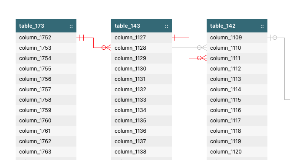Click the double-bar relation marker at column_1752
Viewport: 290px width, 160px height.
[x=81, y=38]
